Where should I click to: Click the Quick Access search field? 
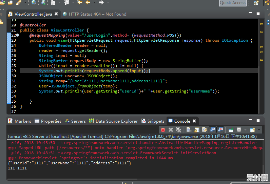pyautogui.click(x=232, y=3)
